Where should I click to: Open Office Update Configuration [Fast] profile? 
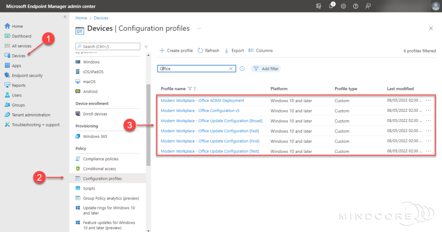click(x=210, y=131)
